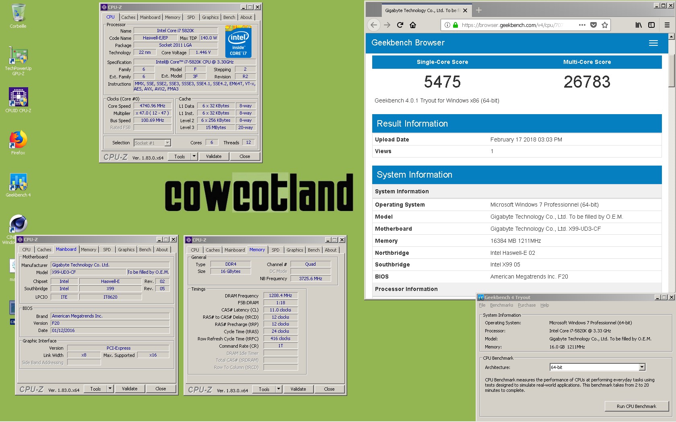Click the BIOS date 01/12/2016 field
This screenshot has width=676, height=422.
click(x=110, y=330)
